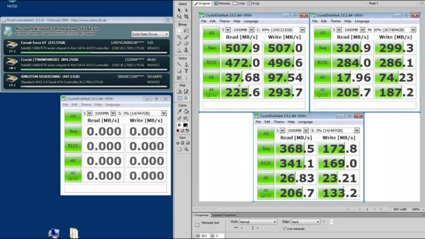Select the Text tool
This screenshot has width=425, height=239.
pos(186,71)
